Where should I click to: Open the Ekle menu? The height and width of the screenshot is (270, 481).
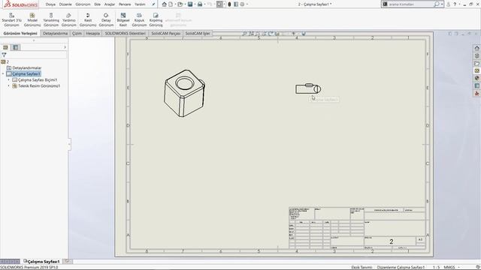point(97,4)
